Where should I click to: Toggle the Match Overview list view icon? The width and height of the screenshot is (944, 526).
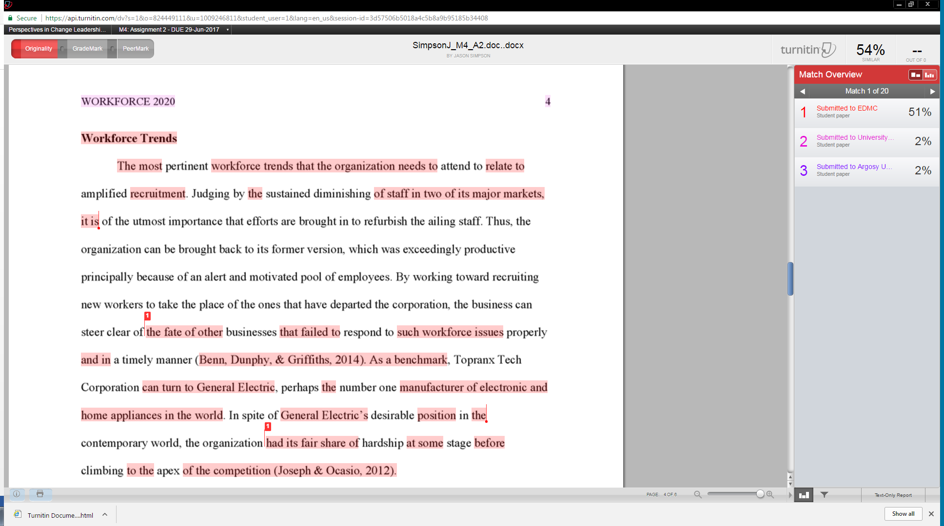(916, 74)
